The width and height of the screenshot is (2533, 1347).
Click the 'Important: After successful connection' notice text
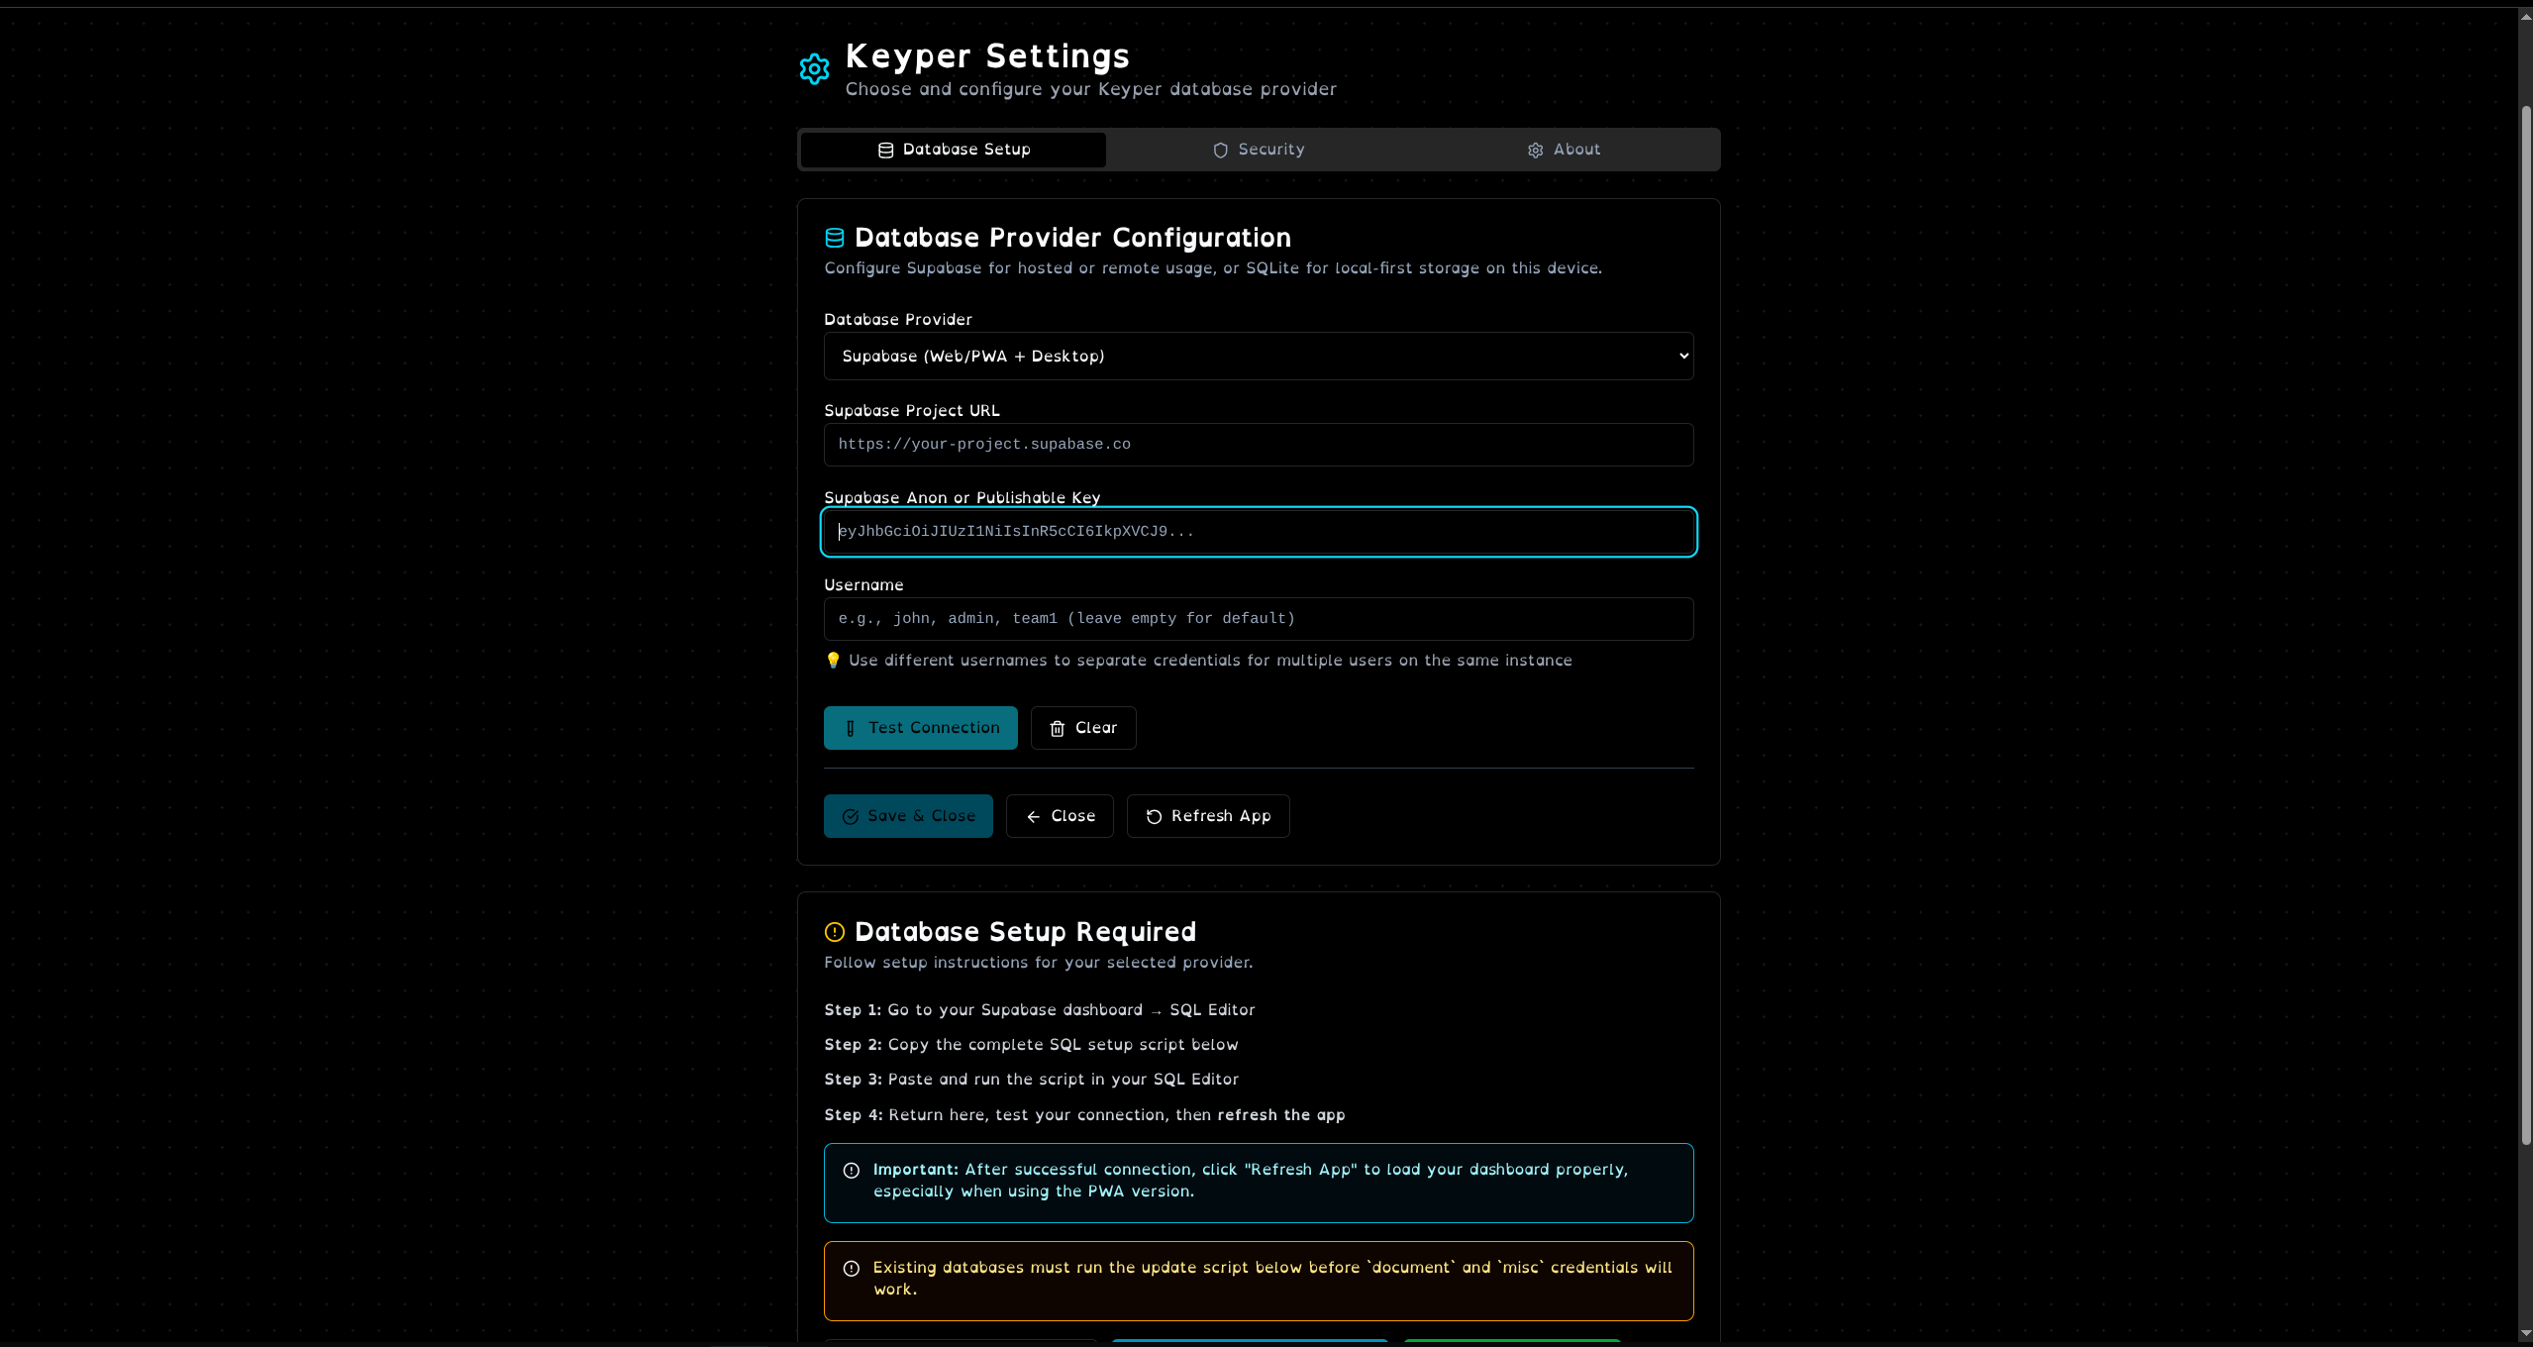(x=1251, y=1181)
